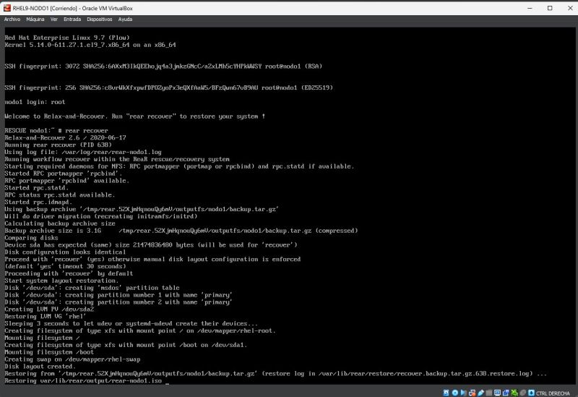Click the 'Started rpc.idmapd.' line

point(38,202)
